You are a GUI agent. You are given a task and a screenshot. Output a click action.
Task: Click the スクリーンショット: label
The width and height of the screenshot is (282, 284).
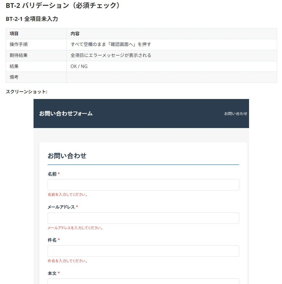(26, 92)
